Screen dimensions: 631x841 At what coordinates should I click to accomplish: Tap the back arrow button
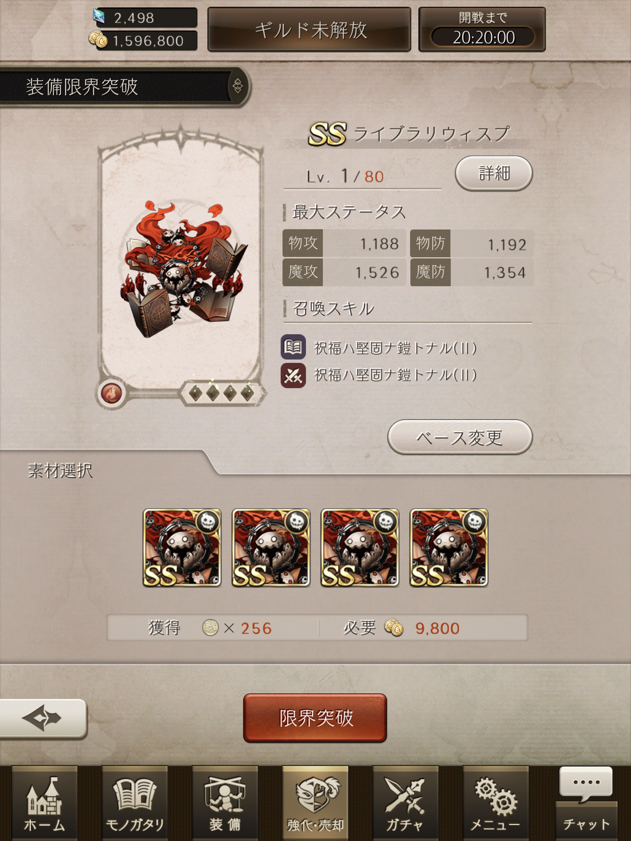tap(43, 718)
